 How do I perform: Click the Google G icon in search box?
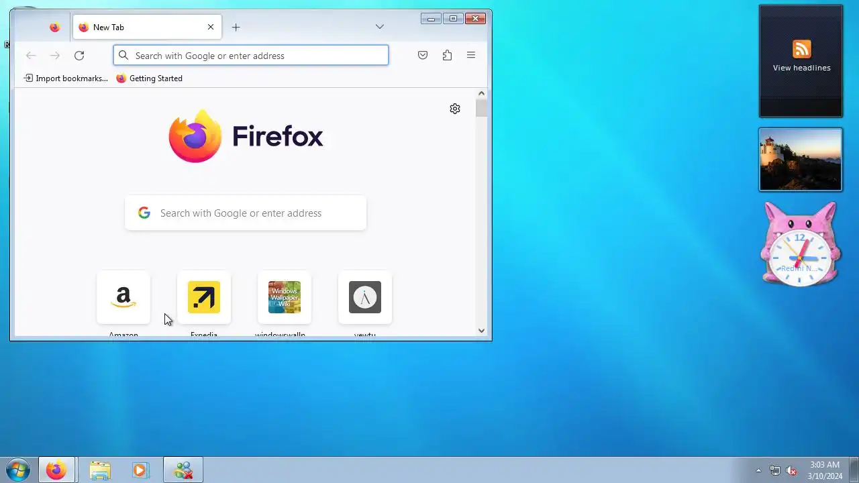tap(144, 213)
